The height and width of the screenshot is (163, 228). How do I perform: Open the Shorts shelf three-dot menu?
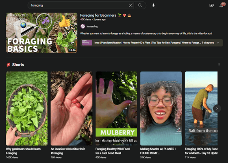(219, 65)
